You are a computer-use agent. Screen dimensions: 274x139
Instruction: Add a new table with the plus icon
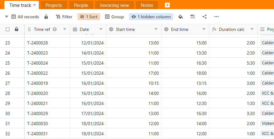[x=167, y=5]
